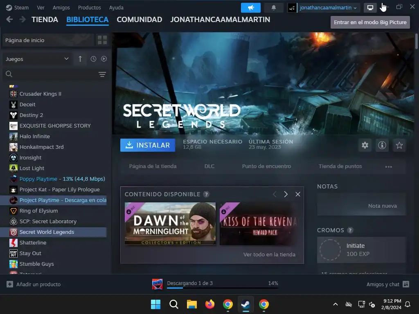Viewport: 419px width, 314px height.
Task: Go back with the left arrow
Action: tap(9, 20)
